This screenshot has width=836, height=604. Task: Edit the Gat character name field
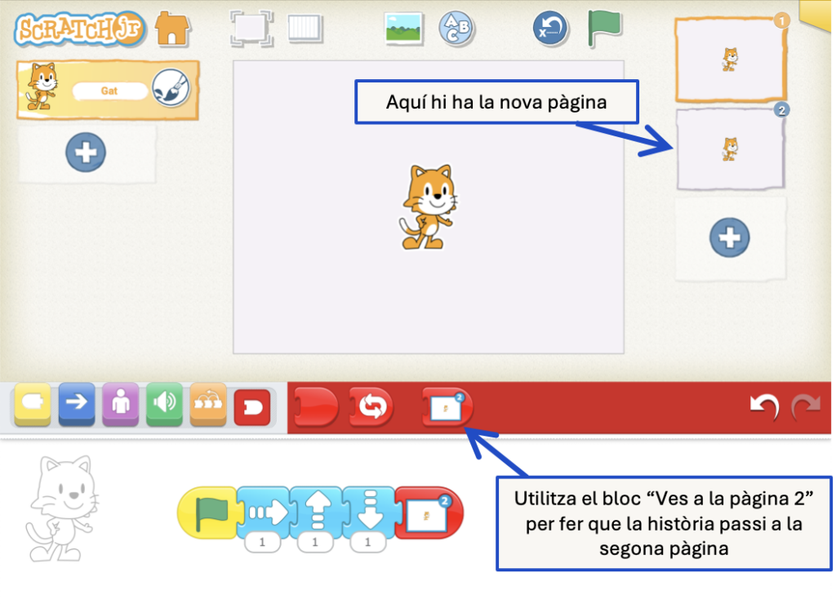tap(109, 91)
